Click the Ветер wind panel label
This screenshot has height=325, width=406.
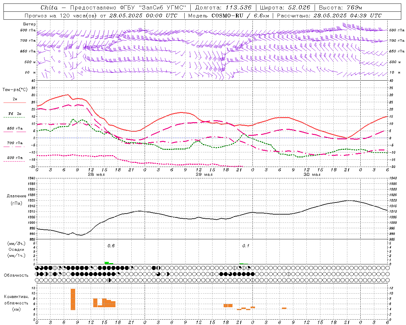(x=29, y=24)
